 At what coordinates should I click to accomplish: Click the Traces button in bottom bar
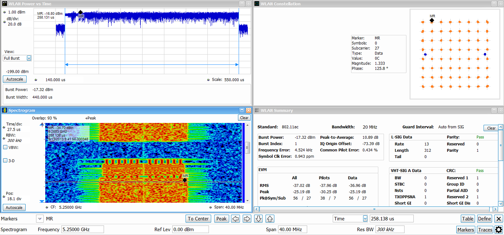pos(485,230)
